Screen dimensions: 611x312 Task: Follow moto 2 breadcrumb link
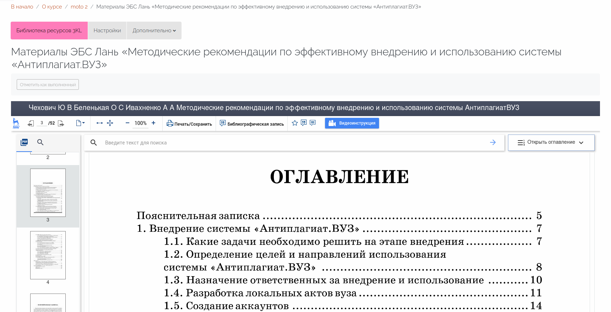point(79,7)
